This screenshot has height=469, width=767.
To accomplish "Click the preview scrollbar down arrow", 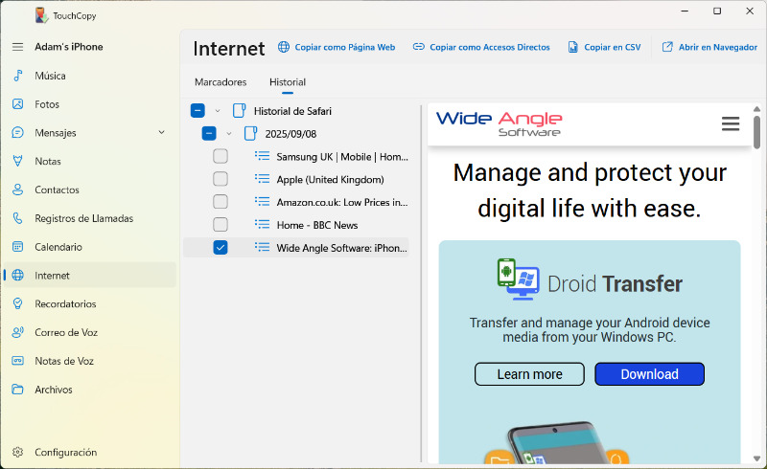I will (x=756, y=458).
